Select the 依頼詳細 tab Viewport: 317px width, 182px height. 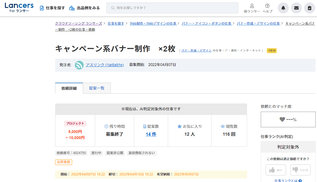[69, 88]
